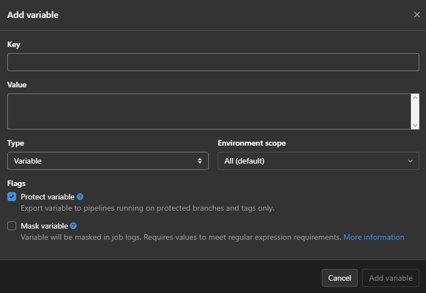
Task: Close the Add variable dialog
Action: pyautogui.click(x=416, y=15)
